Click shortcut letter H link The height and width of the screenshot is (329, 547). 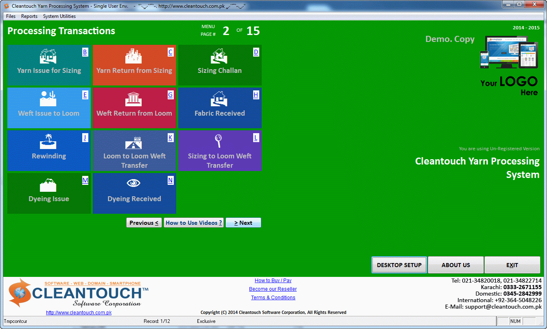click(256, 95)
